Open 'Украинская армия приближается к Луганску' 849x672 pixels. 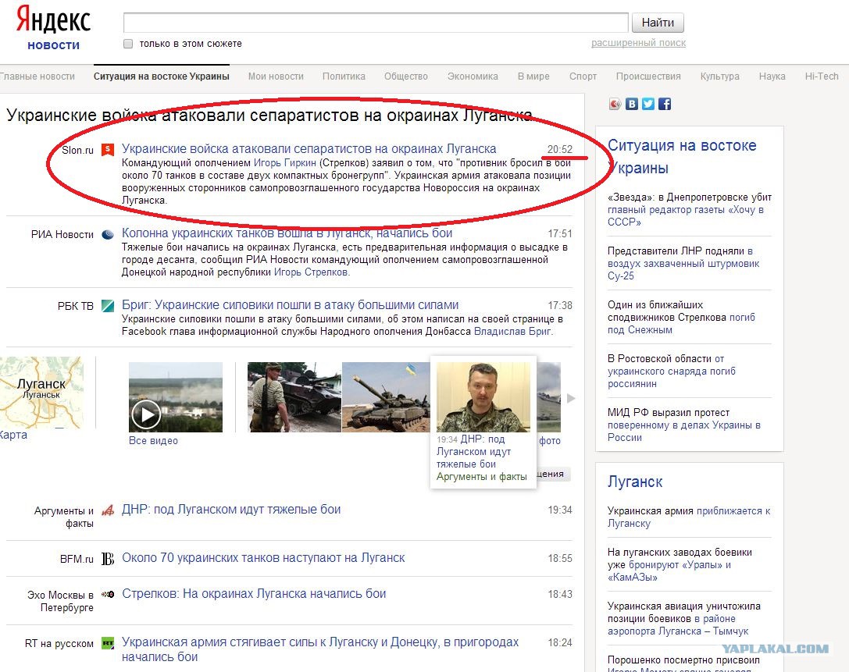click(x=689, y=517)
